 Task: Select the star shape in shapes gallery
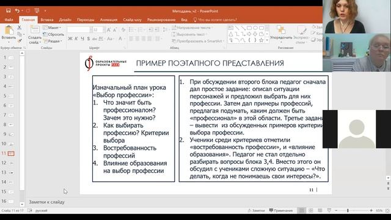[261, 40]
